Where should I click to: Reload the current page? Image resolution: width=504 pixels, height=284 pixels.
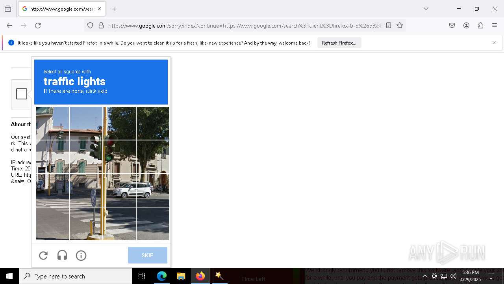tap(38, 26)
